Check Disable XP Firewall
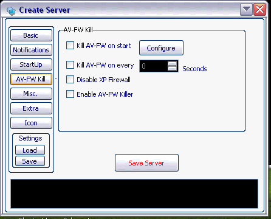This screenshot has width=271, height=219. point(70,80)
